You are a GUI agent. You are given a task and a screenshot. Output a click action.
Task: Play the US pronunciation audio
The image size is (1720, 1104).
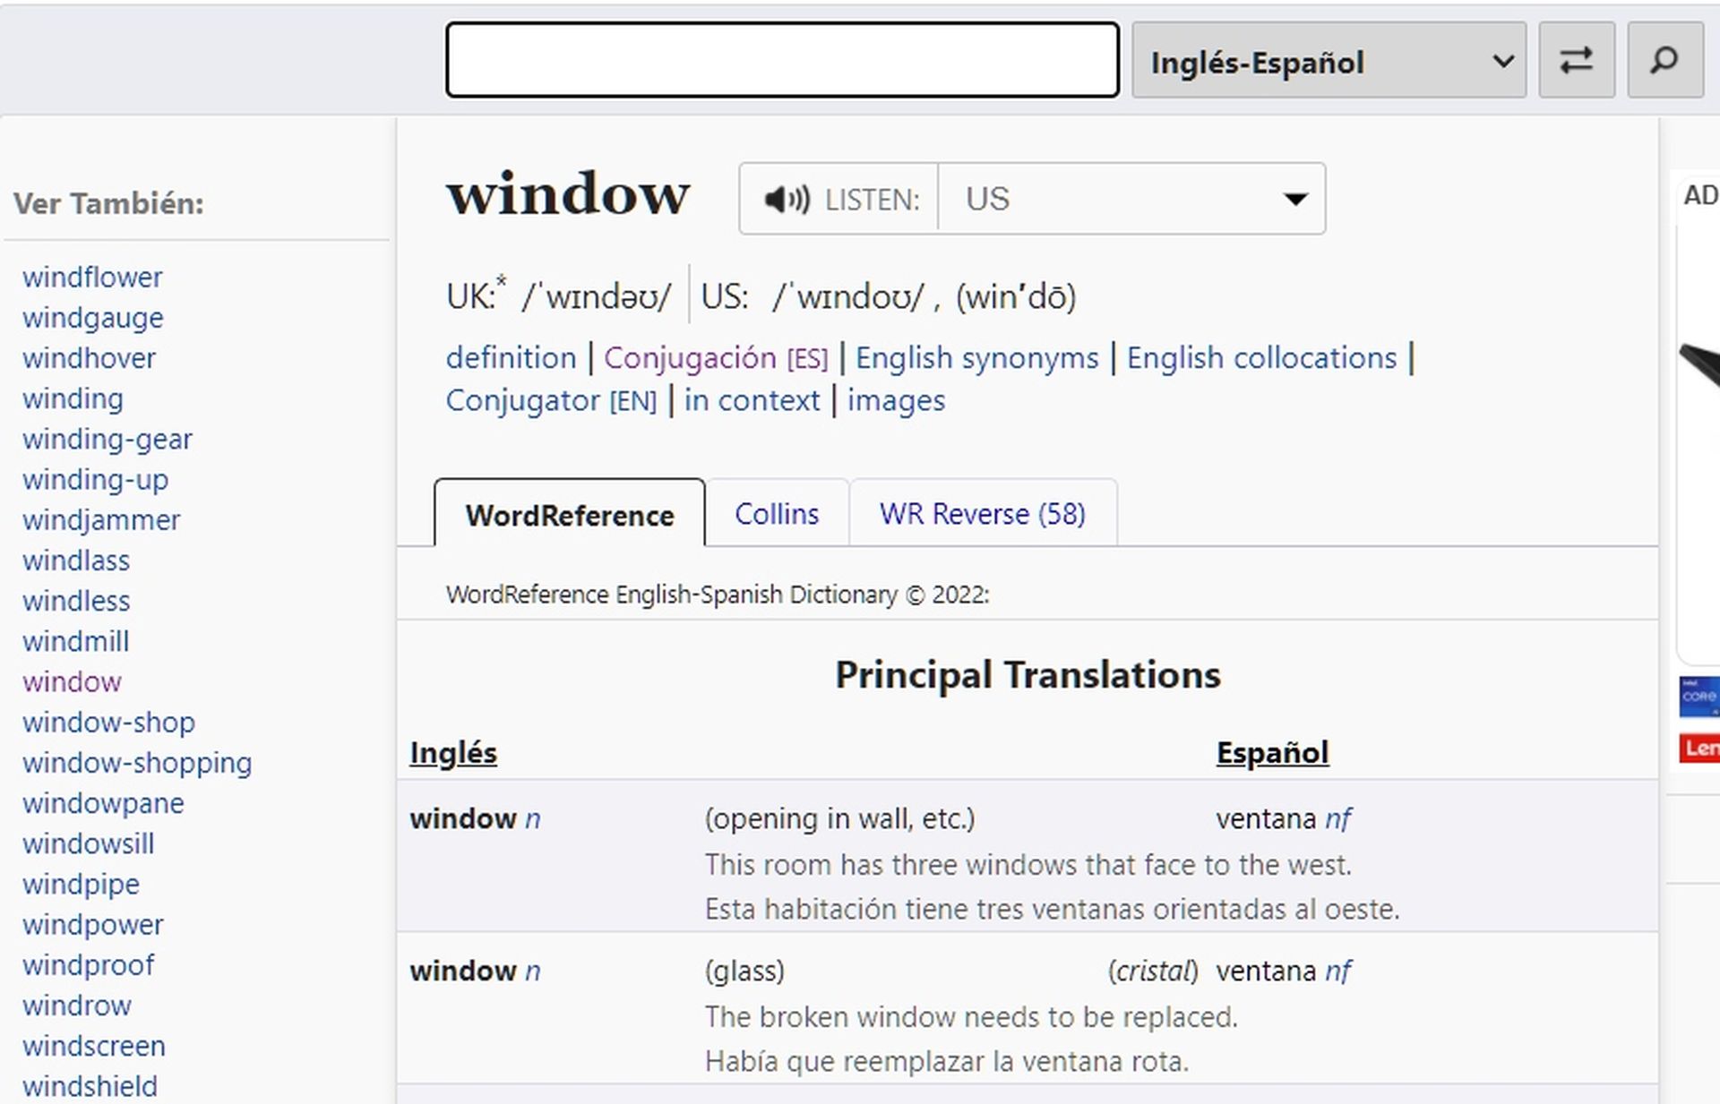tap(787, 199)
